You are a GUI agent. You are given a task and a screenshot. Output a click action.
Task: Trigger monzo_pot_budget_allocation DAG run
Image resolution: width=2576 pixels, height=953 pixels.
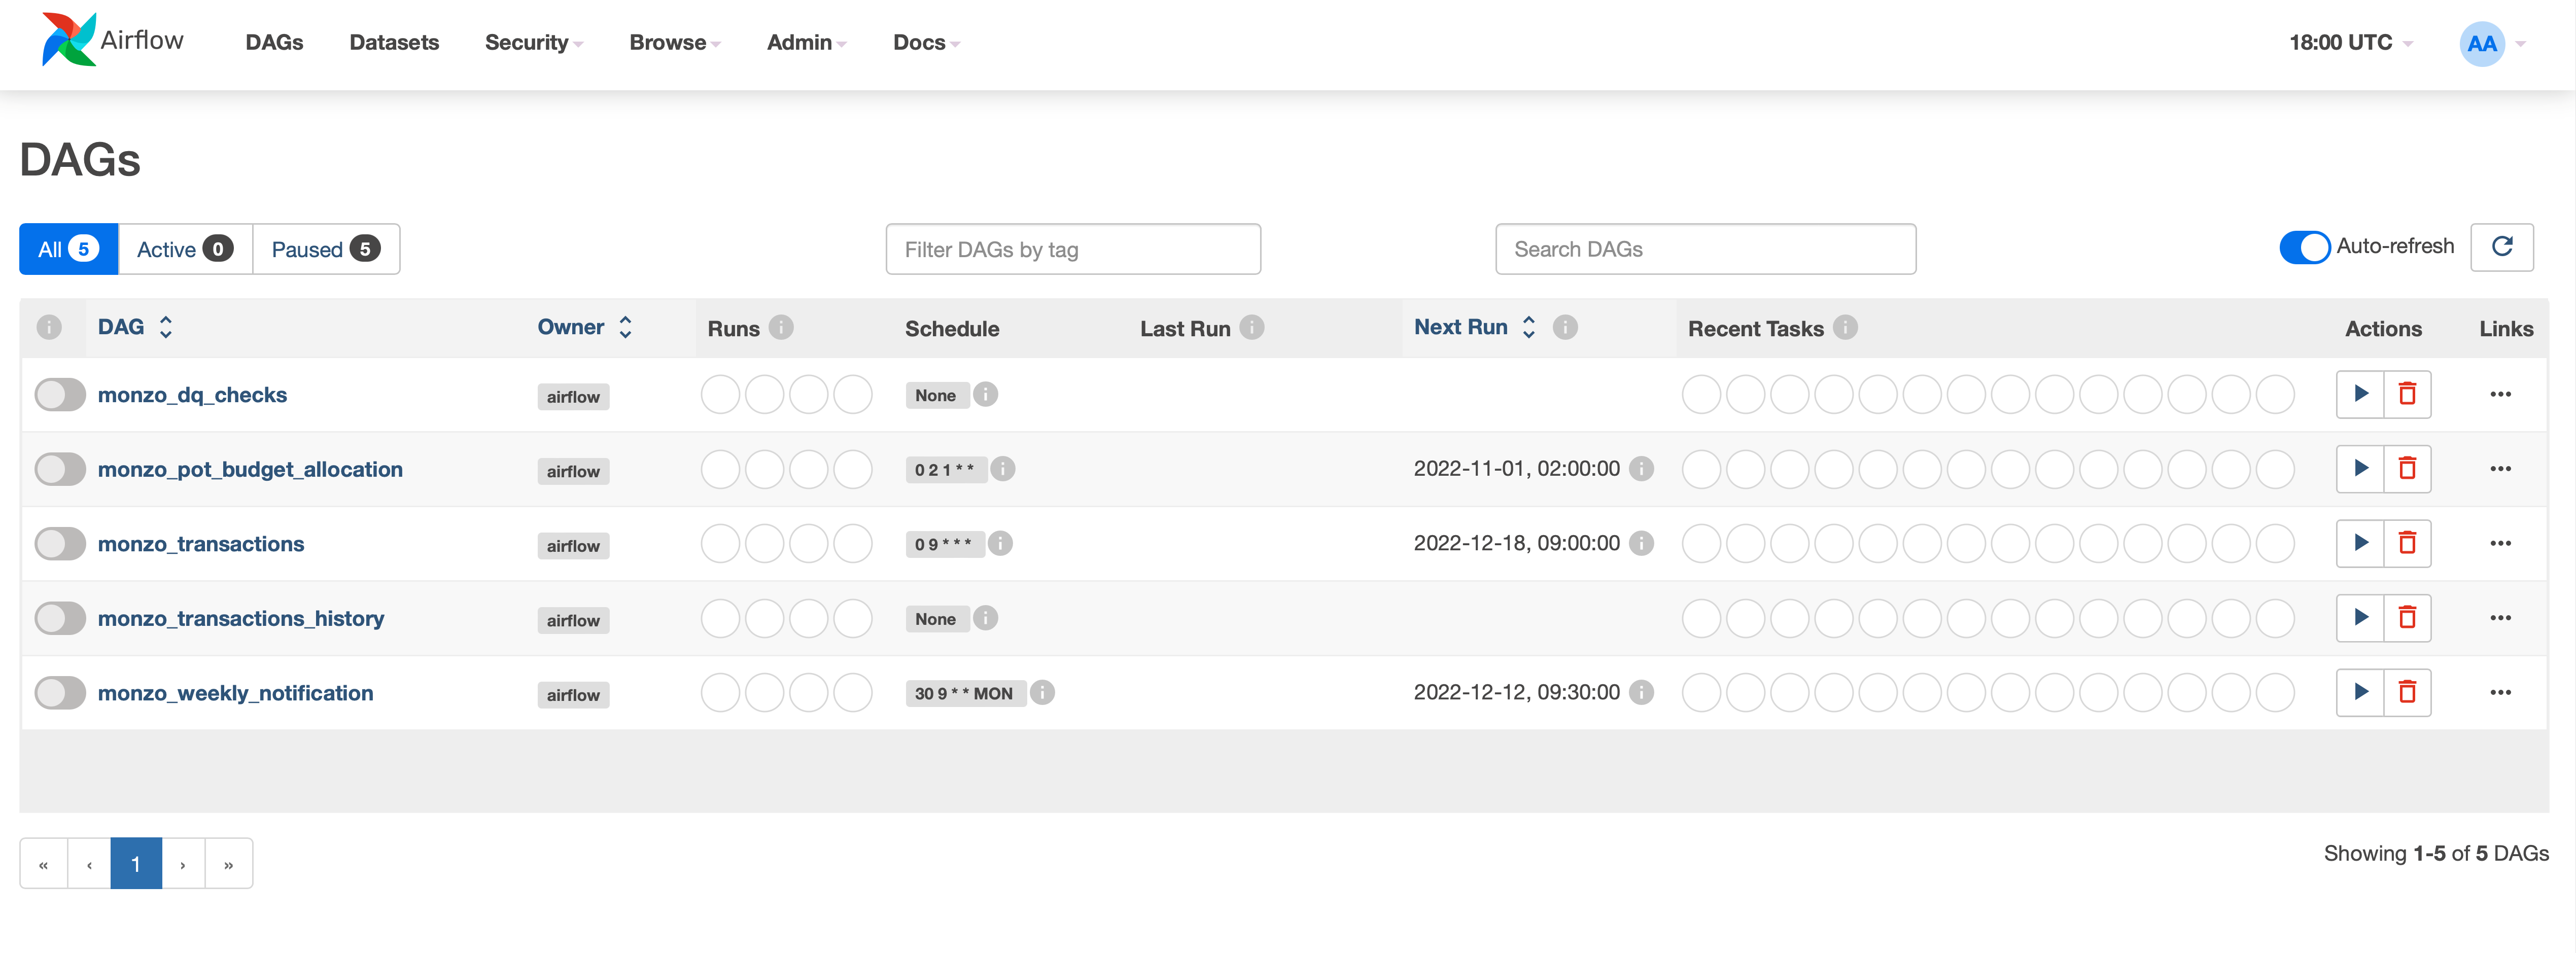pos(2360,469)
